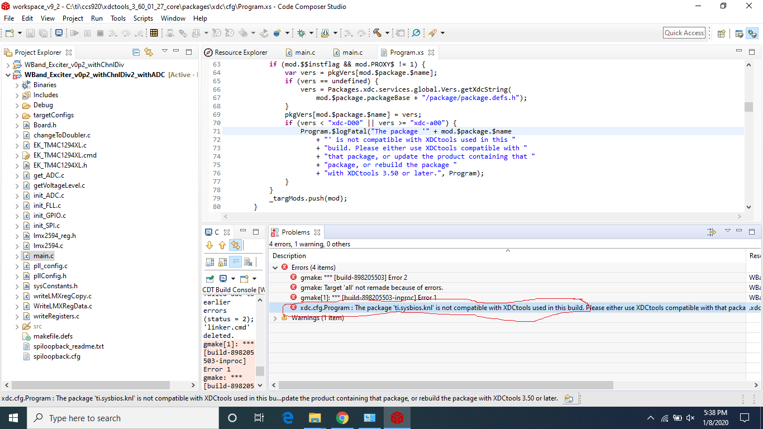Collapse the Errors (4 items) group
The image size is (763, 429).
pyautogui.click(x=275, y=268)
